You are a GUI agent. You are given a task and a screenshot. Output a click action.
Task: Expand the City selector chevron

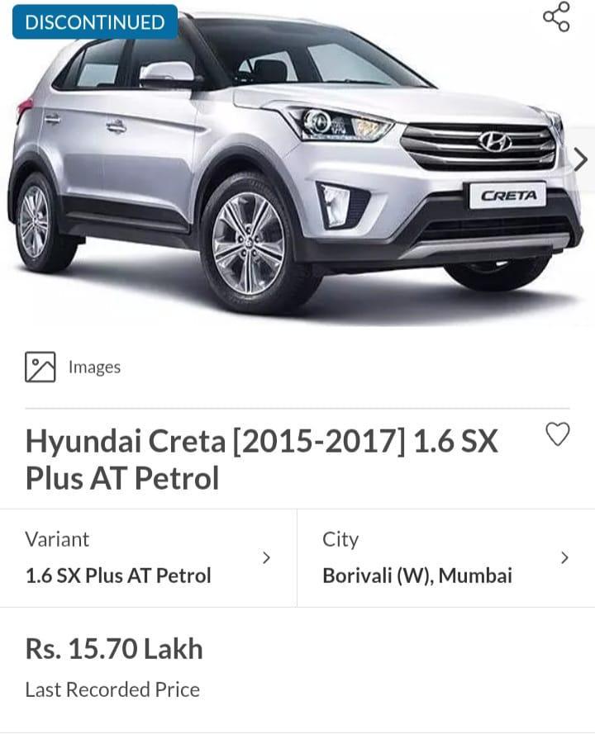tap(564, 558)
